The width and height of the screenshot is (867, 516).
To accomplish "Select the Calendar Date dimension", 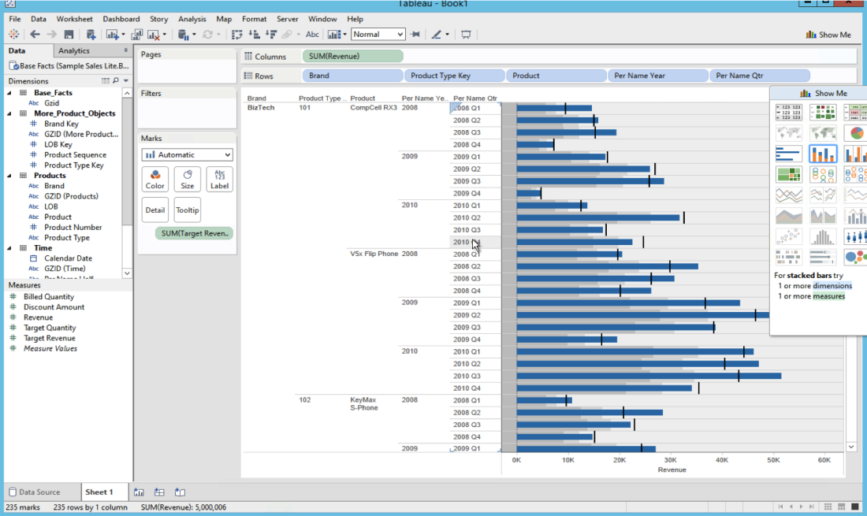I will pos(68,258).
